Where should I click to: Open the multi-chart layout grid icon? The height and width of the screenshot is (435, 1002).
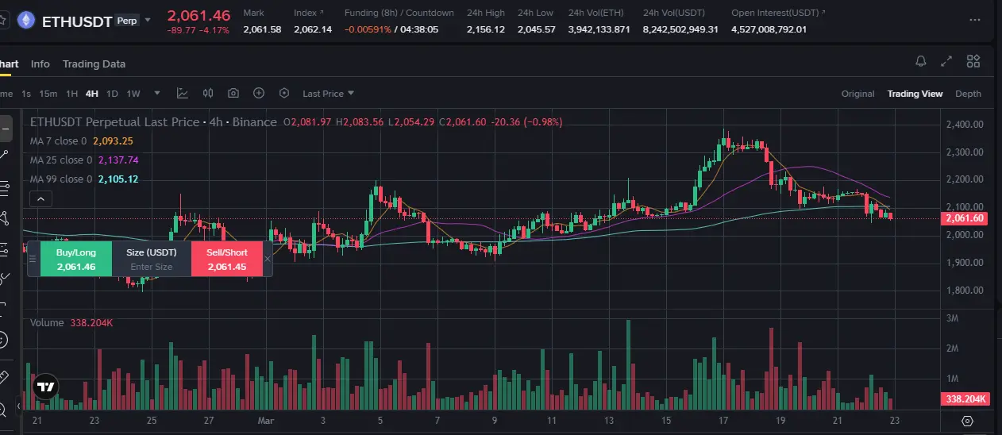pyautogui.click(x=973, y=61)
